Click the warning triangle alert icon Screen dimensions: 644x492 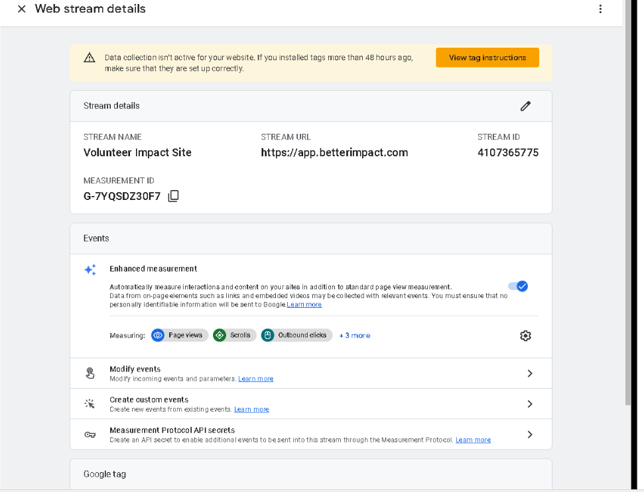(90, 58)
